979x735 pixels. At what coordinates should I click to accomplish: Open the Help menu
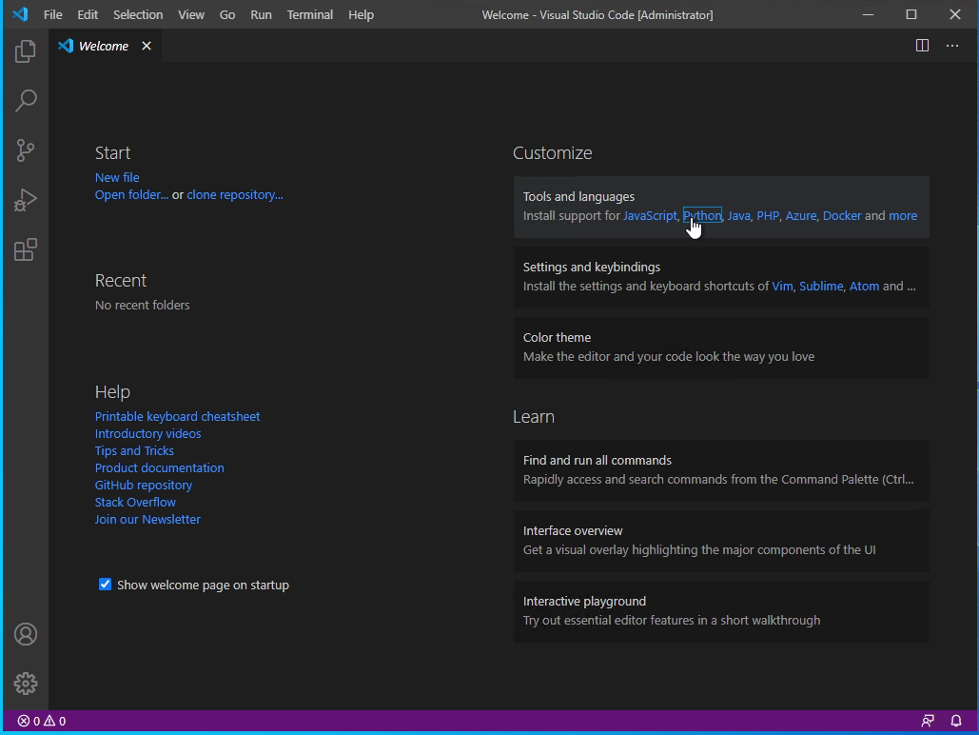click(361, 14)
